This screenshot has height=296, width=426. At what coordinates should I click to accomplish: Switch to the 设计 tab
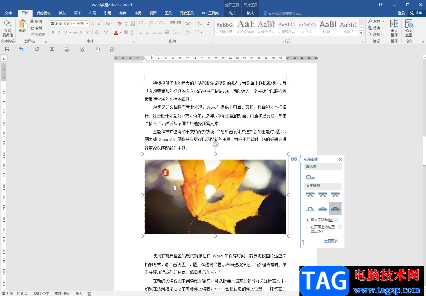(x=77, y=13)
